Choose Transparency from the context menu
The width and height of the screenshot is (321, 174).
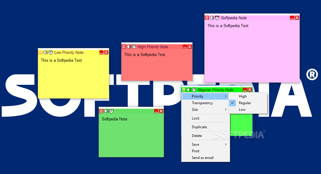pos(205,103)
